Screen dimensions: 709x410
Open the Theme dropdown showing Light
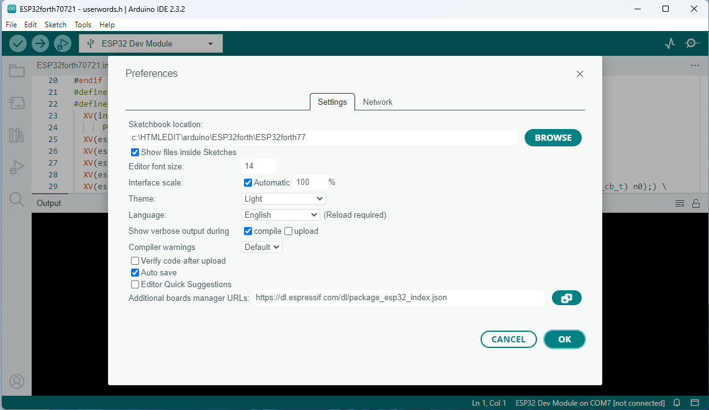click(284, 198)
